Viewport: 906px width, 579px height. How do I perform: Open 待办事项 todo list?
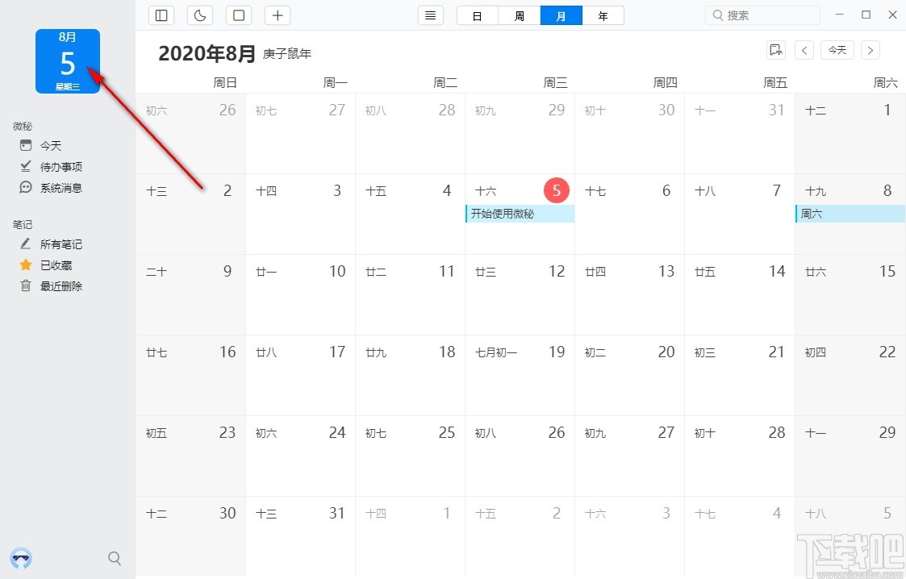click(x=61, y=167)
